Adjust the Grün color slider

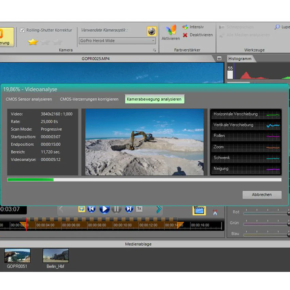click(x=267, y=224)
